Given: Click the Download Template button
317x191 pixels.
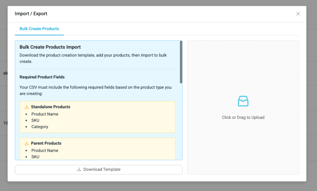Looking at the screenshot, I should click(x=99, y=169).
